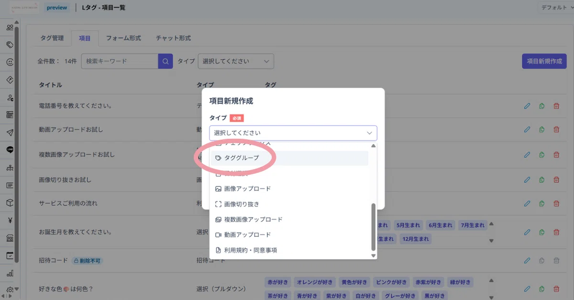Viewport: 574px width, 300px height.
Task: Delete the 好きな色は何色 row
Action: coord(556,289)
